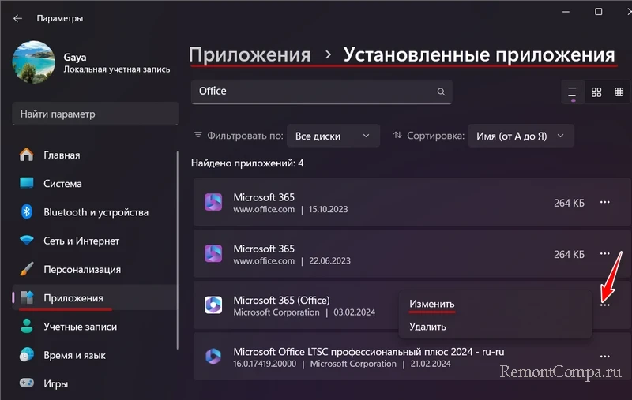This screenshot has width=632, height=400.
Task: Open more options for Microsoft 365 dated 22.06.2023
Action: coord(604,254)
